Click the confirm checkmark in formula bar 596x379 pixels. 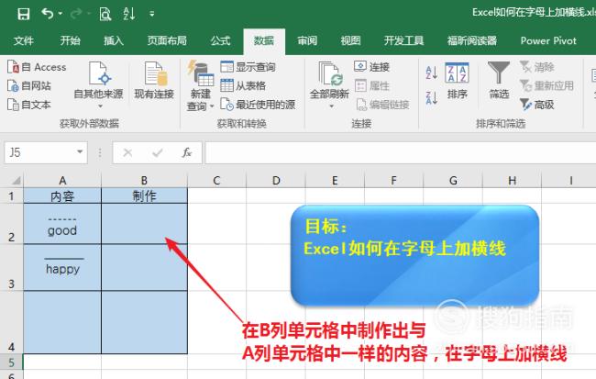point(158,153)
